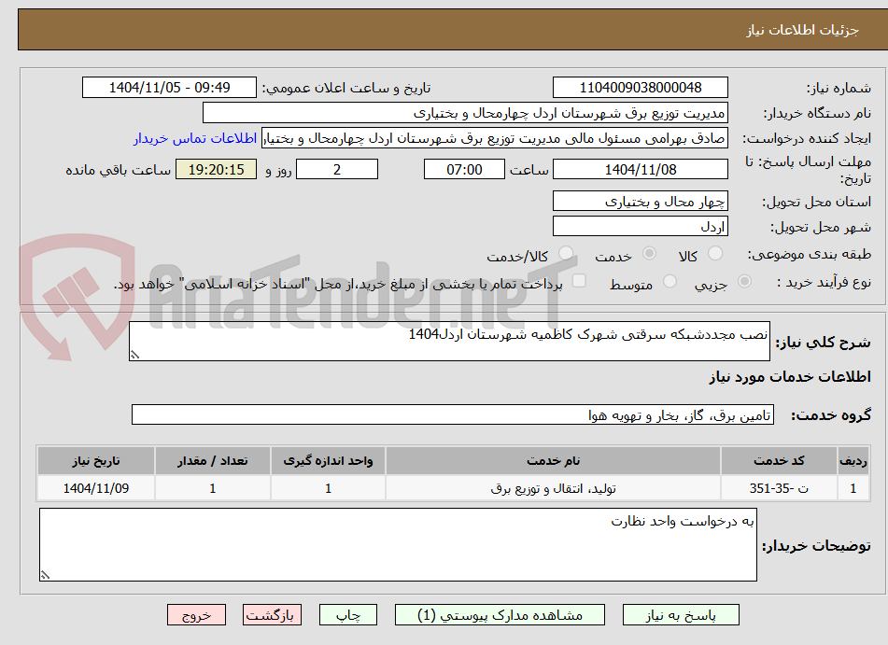
Task: Open اطلاعات تماس خریدار link
Action: pyautogui.click(x=195, y=139)
